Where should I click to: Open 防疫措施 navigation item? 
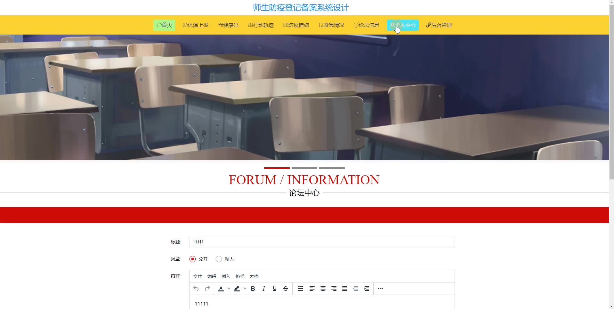point(296,25)
